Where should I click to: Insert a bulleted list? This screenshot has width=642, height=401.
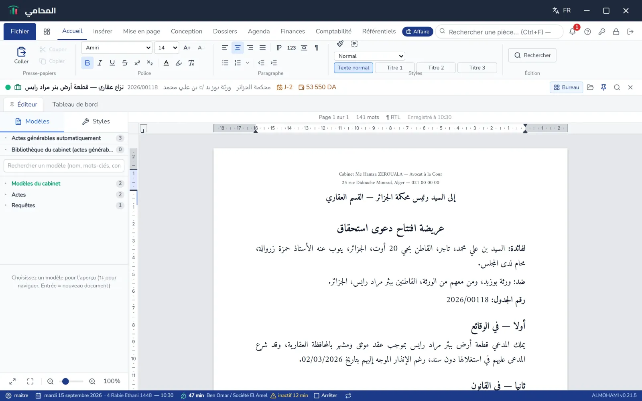[x=225, y=63]
